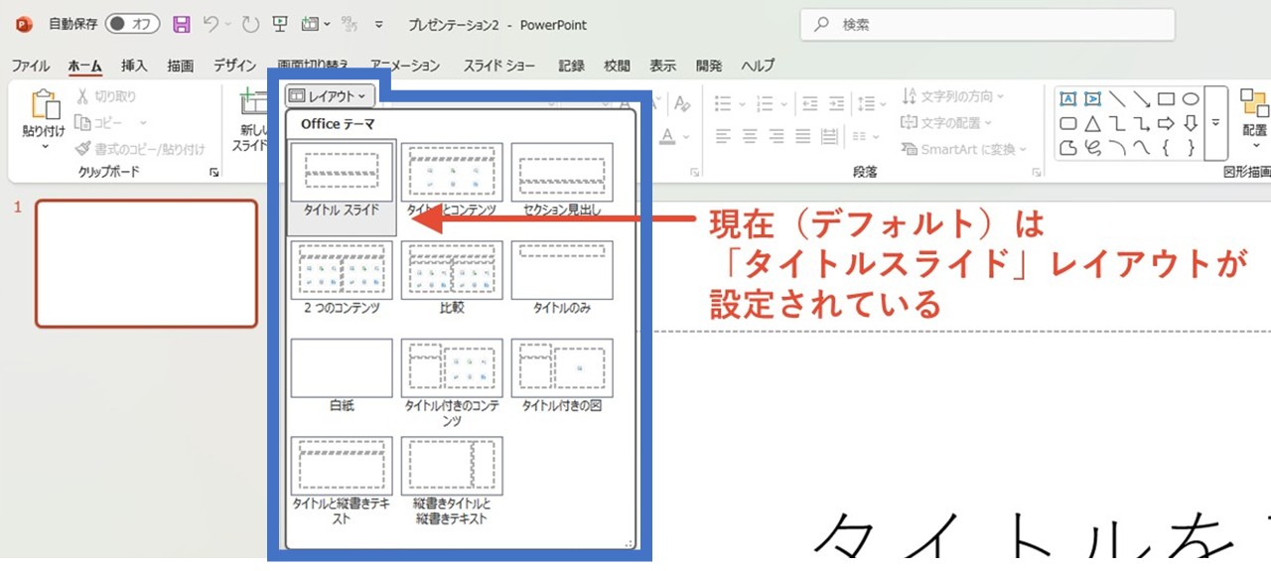Select the セクション見出し layout
1271x571 pixels.
562,180
